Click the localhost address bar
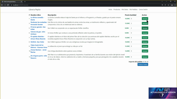Screen dimensions: 177x99 (86, 5)
